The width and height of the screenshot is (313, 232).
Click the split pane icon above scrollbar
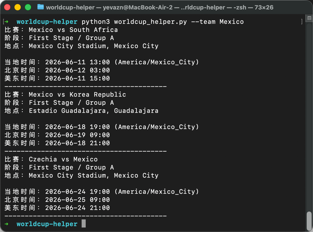tap(309, 18)
